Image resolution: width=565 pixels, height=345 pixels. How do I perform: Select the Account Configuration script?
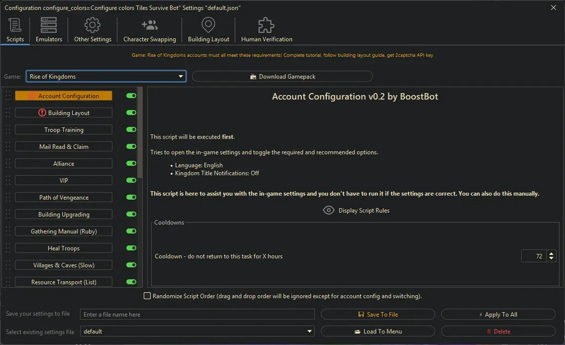coord(64,96)
